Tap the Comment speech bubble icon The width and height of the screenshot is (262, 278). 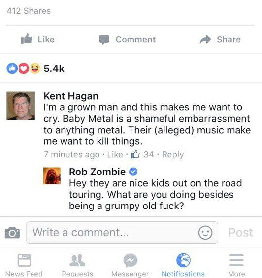(x=104, y=40)
